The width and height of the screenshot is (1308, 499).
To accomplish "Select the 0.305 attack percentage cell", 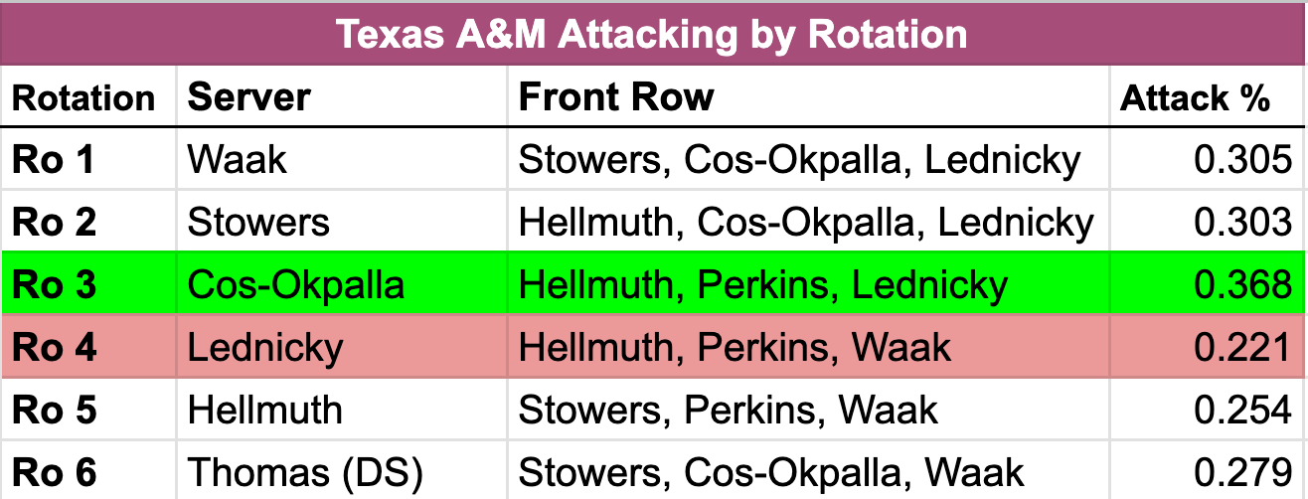I will point(1244,159).
